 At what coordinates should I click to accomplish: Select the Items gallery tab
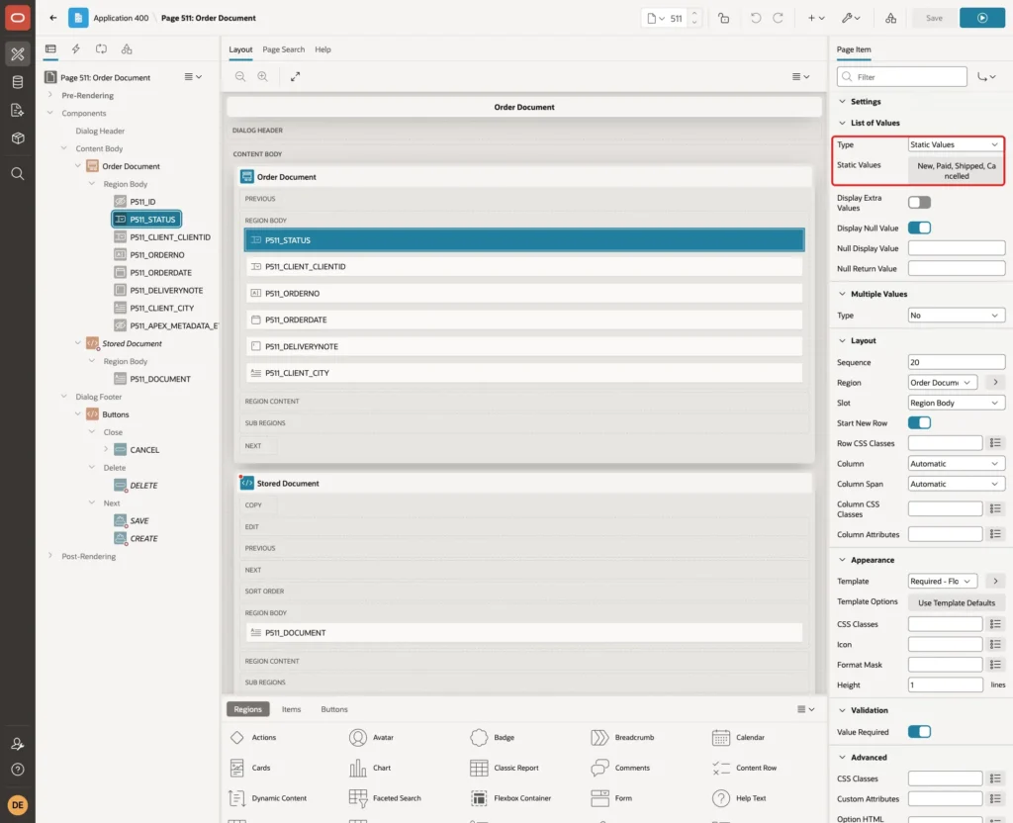292,709
